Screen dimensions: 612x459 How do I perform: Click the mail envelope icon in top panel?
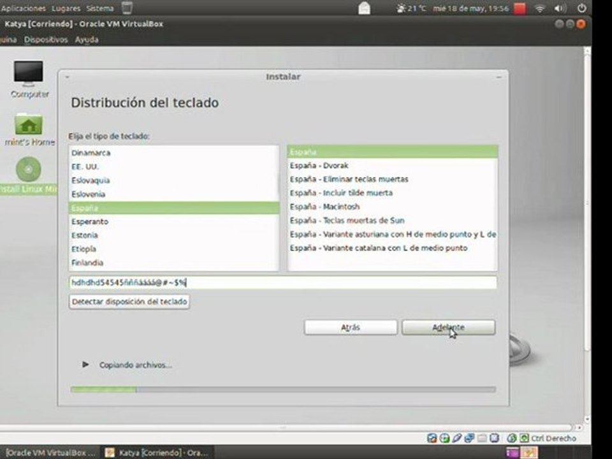click(x=364, y=8)
